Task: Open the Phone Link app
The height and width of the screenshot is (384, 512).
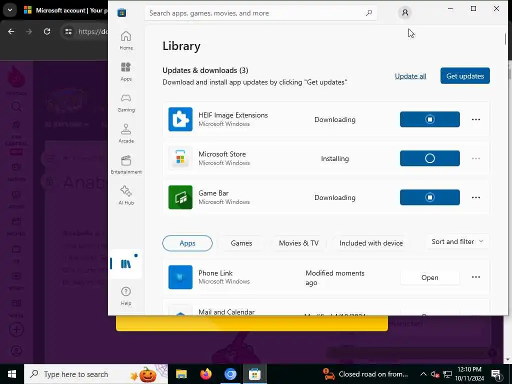Action: [429, 277]
